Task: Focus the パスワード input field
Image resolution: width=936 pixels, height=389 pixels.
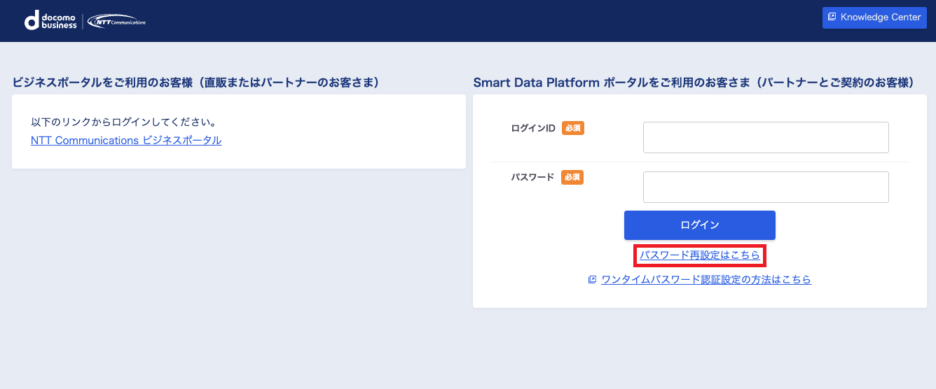Action: [766, 187]
